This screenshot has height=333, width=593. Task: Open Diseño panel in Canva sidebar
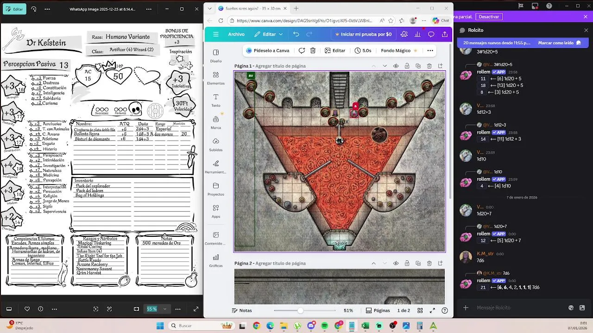(x=216, y=55)
